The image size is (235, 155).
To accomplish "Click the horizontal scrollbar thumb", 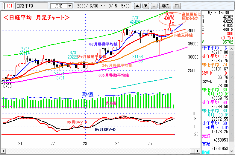I will pos(192,151).
